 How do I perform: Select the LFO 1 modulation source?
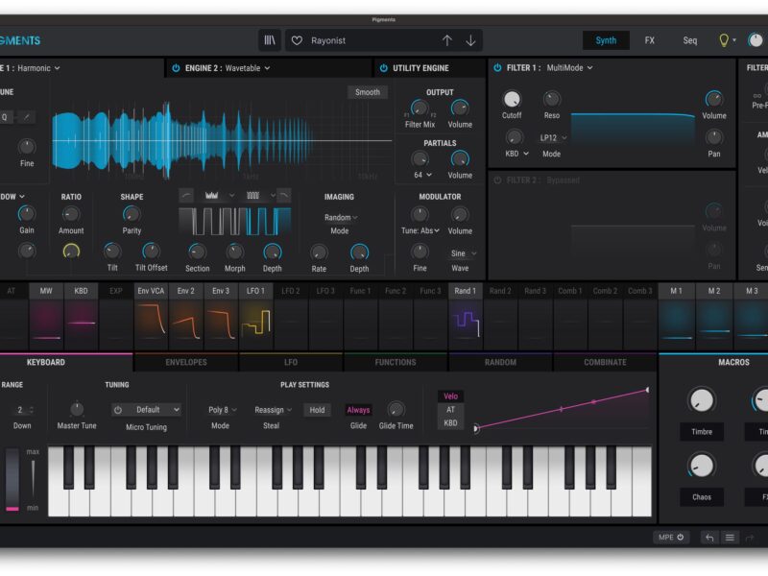pyautogui.click(x=255, y=291)
